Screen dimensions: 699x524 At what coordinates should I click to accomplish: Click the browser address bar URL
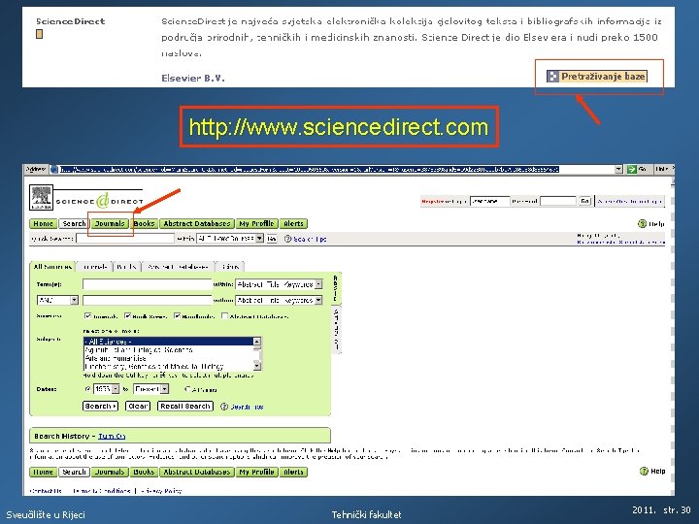[310, 169]
